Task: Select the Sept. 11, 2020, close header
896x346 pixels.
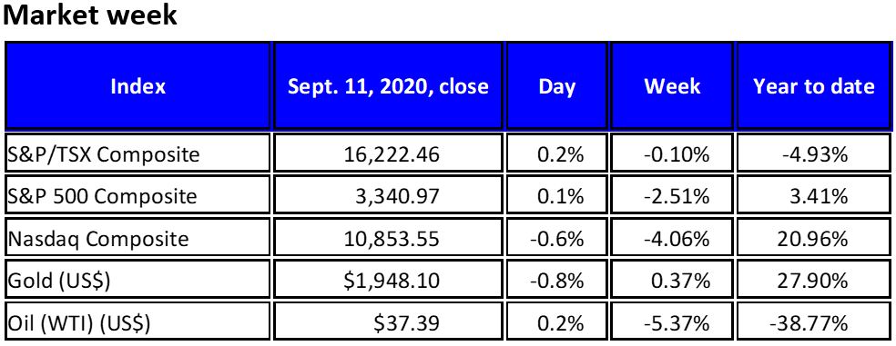Action: coord(388,86)
